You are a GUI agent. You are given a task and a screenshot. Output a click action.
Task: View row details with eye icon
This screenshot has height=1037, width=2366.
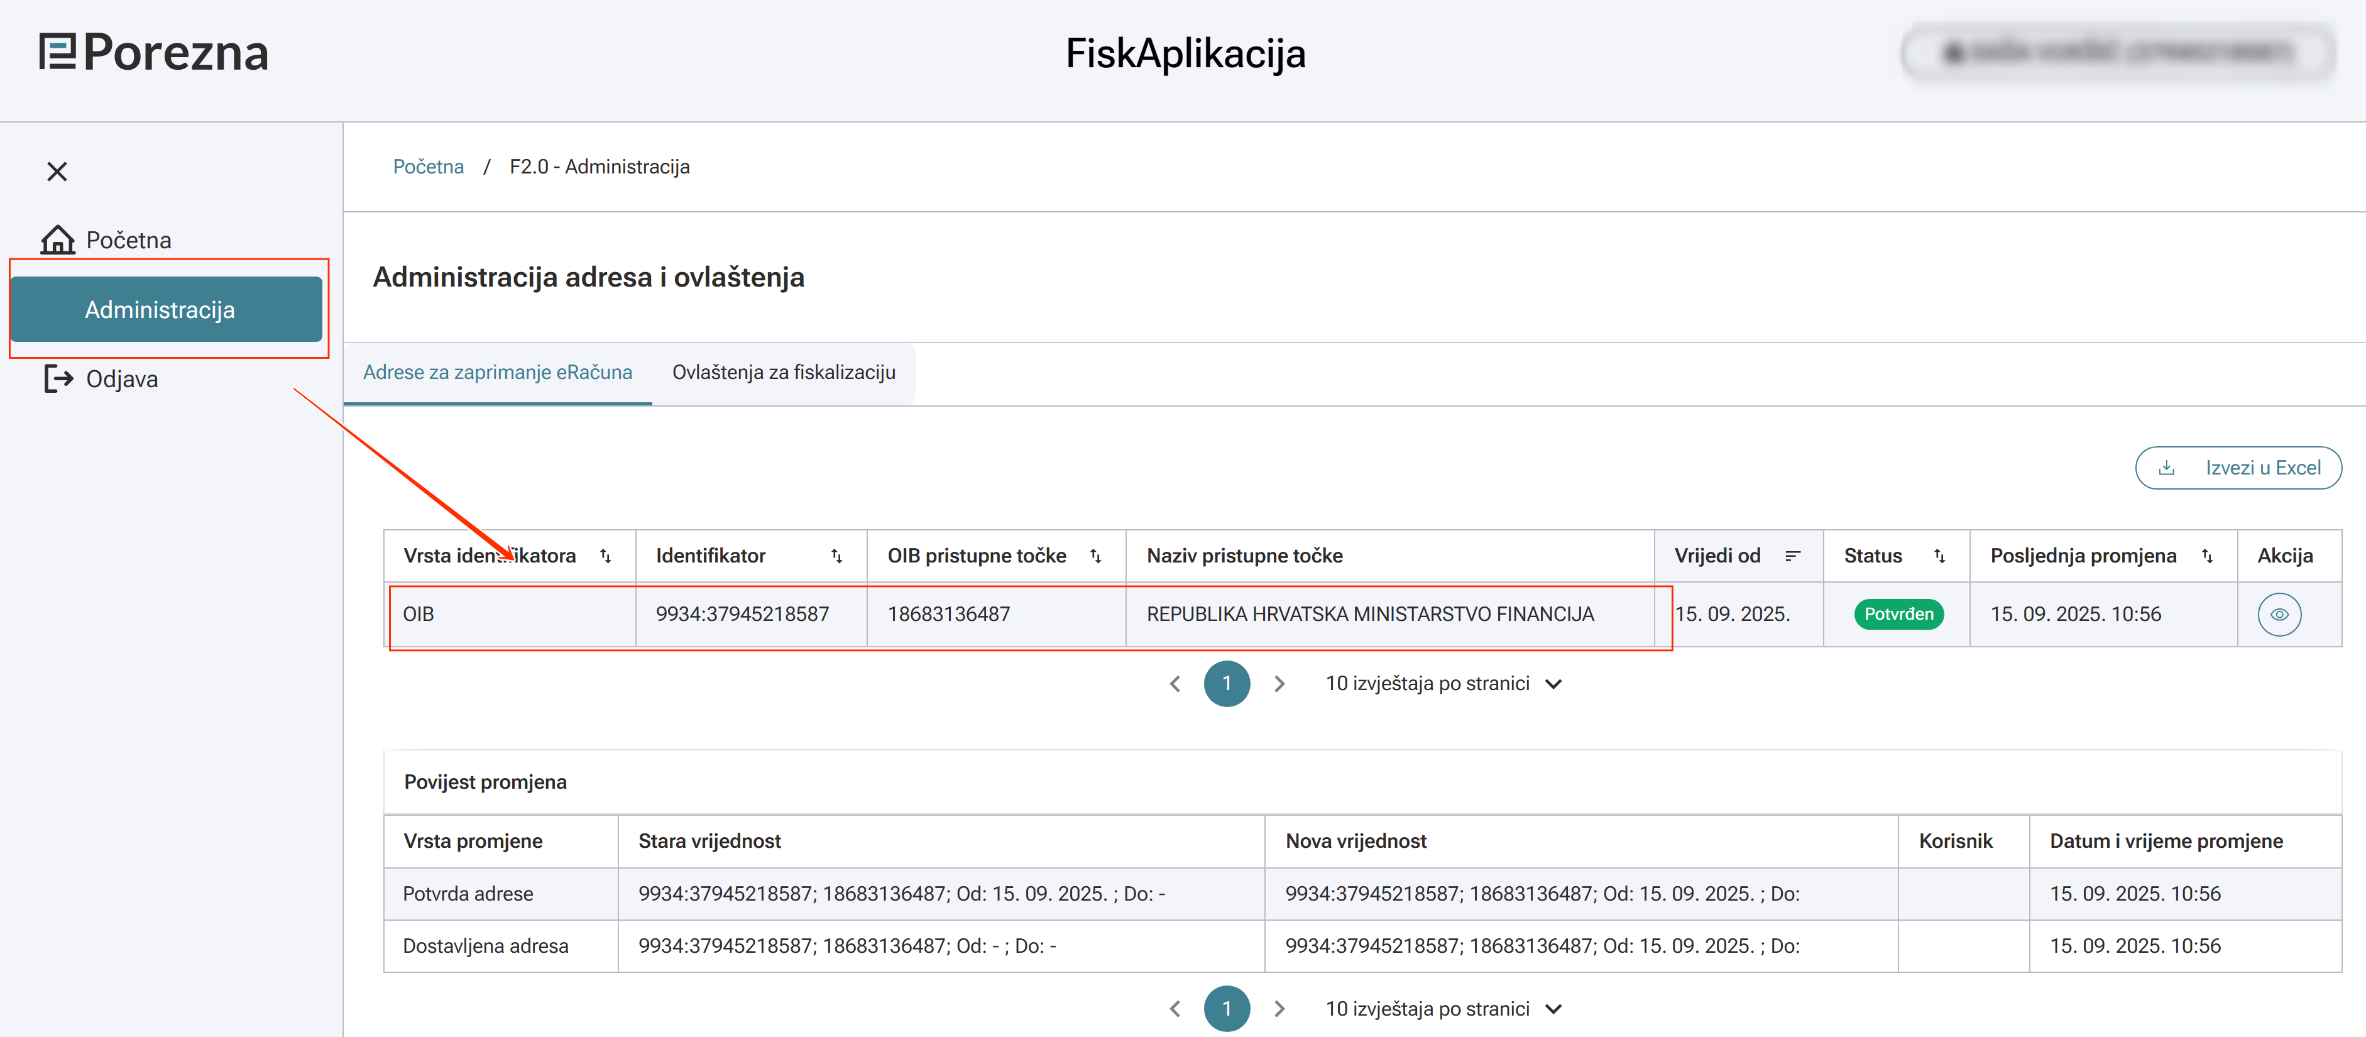2279,615
